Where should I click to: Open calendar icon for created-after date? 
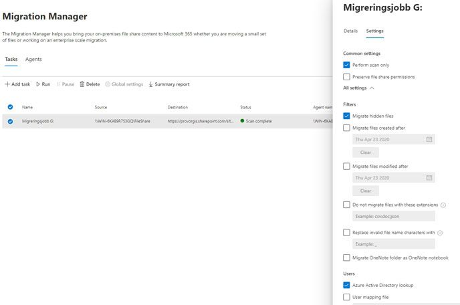point(429,139)
